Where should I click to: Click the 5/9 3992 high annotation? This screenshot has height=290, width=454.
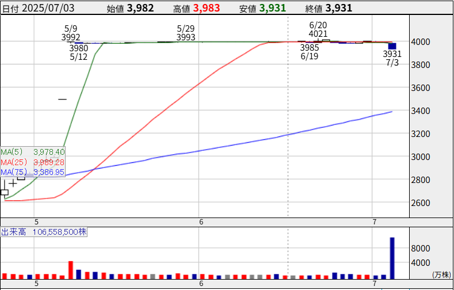(71, 33)
